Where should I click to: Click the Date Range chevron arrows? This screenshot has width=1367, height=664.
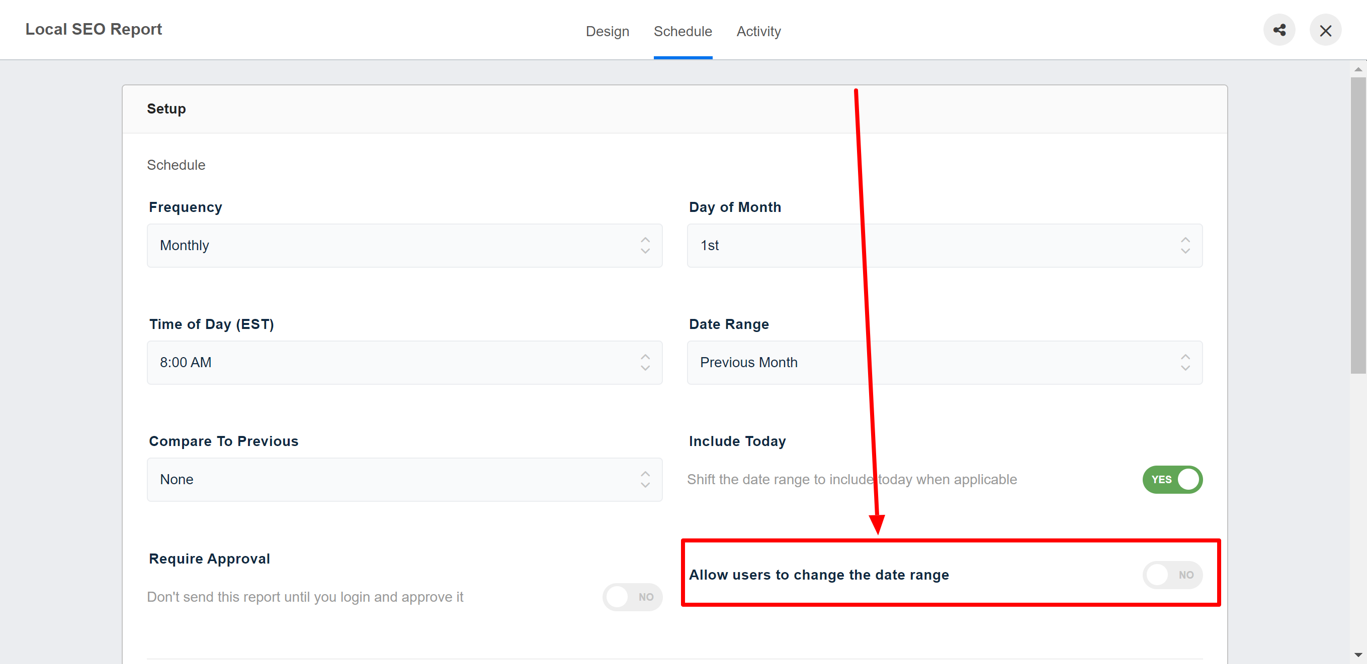tap(1185, 363)
